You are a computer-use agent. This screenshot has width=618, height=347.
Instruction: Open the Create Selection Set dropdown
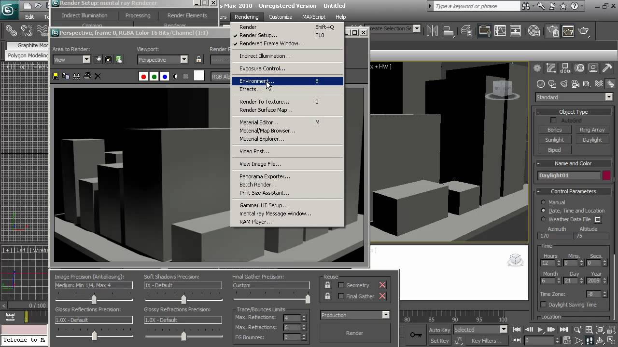(x=417, y=28)
